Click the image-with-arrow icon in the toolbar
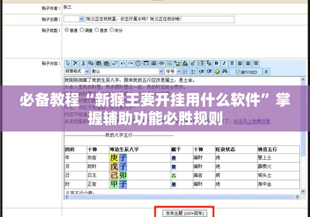310x217 pixels. [177, 63]
